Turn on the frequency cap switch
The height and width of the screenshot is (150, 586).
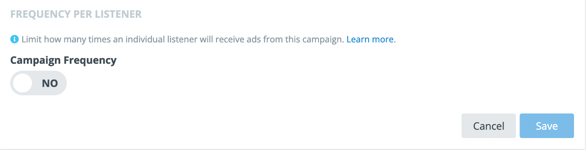click(x=38, y=83)
